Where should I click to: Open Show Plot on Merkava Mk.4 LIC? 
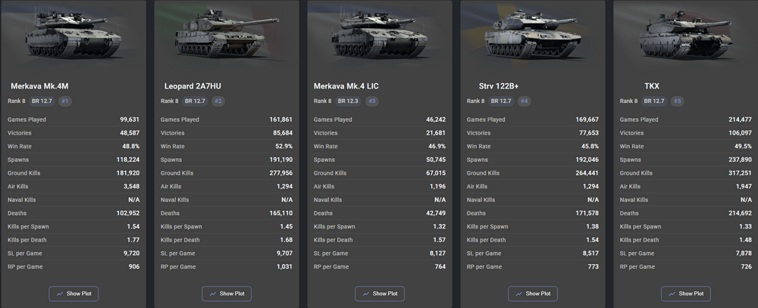(x=380, y=294)
